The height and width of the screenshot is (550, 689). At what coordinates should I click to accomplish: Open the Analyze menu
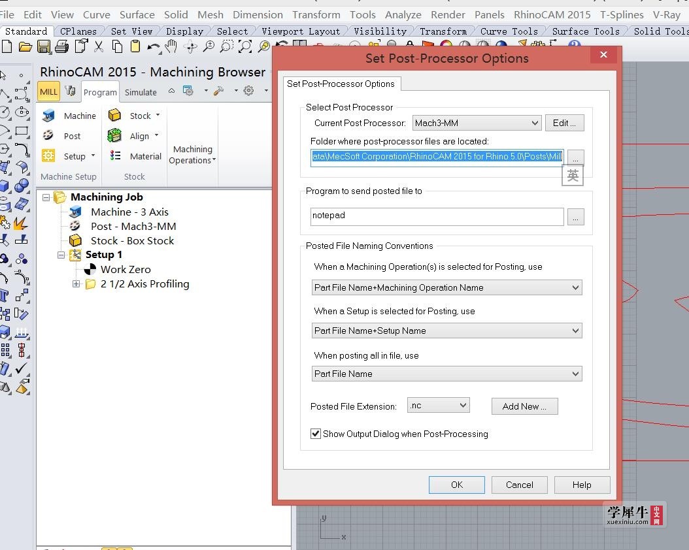pos(403,15)
